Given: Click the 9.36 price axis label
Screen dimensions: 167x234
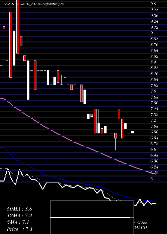Looking at the screenshot, I should pos(154,15).
